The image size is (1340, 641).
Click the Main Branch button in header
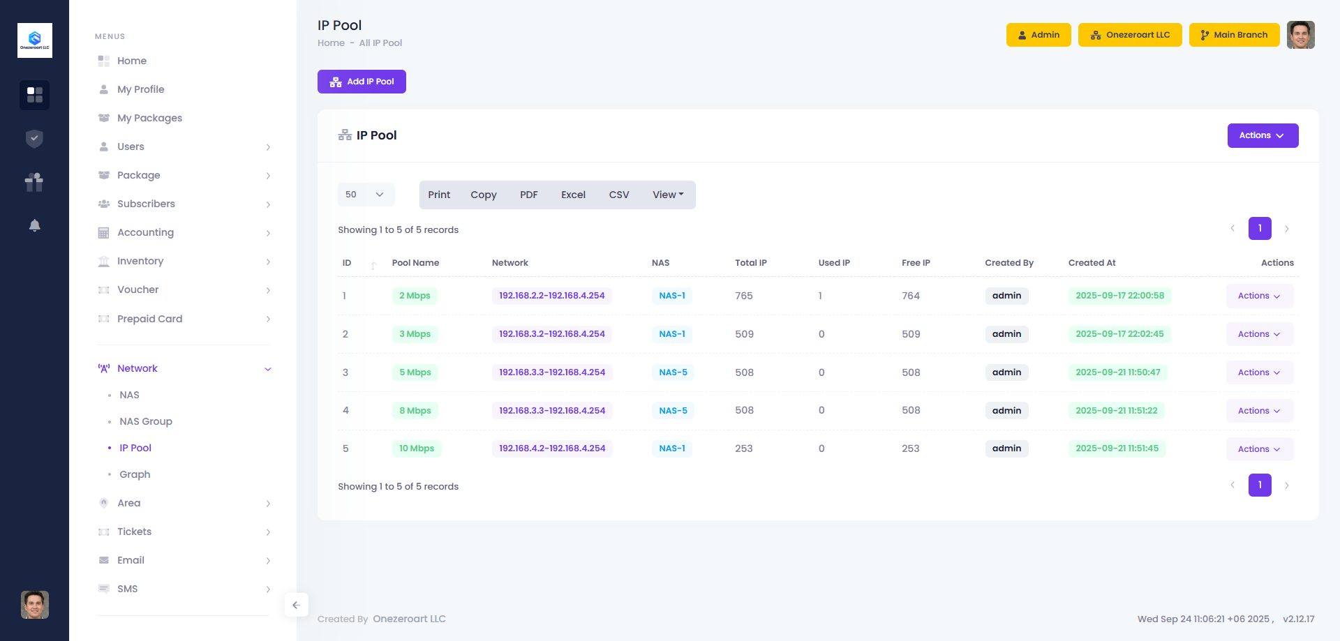[1234, 35]
